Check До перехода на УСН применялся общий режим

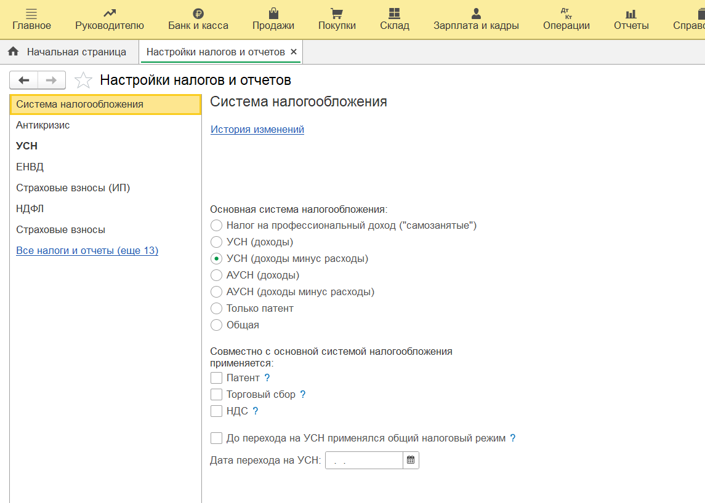click(x=216, y=438)
